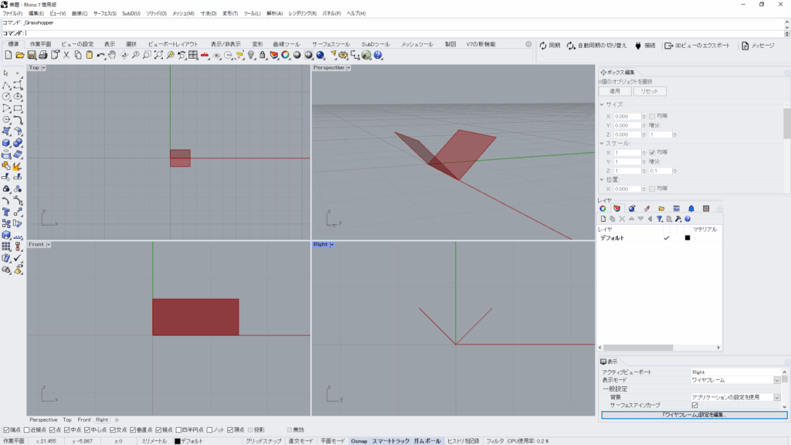Viewport: 791px width, 445px height.
Task: Open the 表示モード wireframe dropdown
Action: pos(776,380)
